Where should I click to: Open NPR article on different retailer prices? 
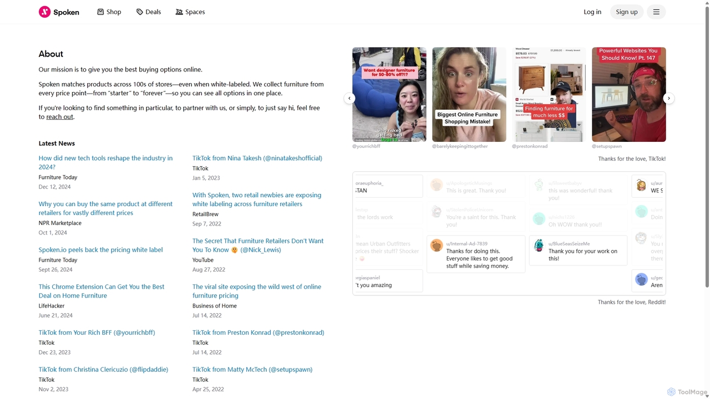105,208
